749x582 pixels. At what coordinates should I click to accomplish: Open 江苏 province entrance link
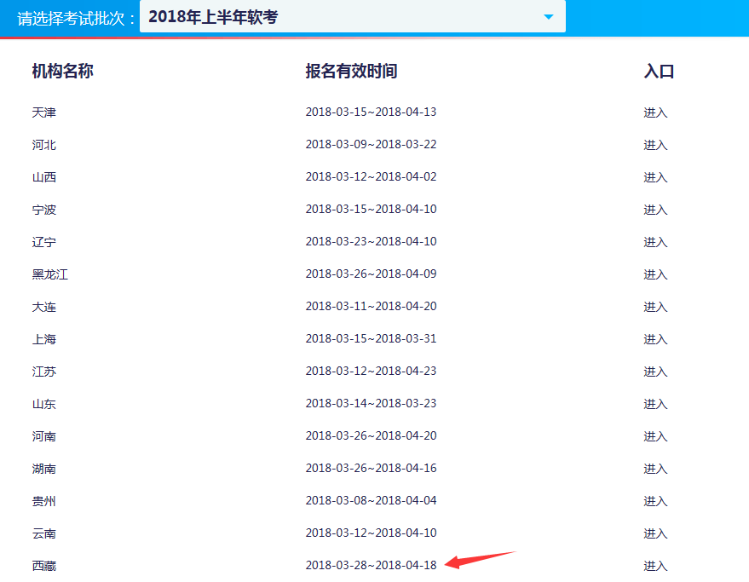pos(655,371)
